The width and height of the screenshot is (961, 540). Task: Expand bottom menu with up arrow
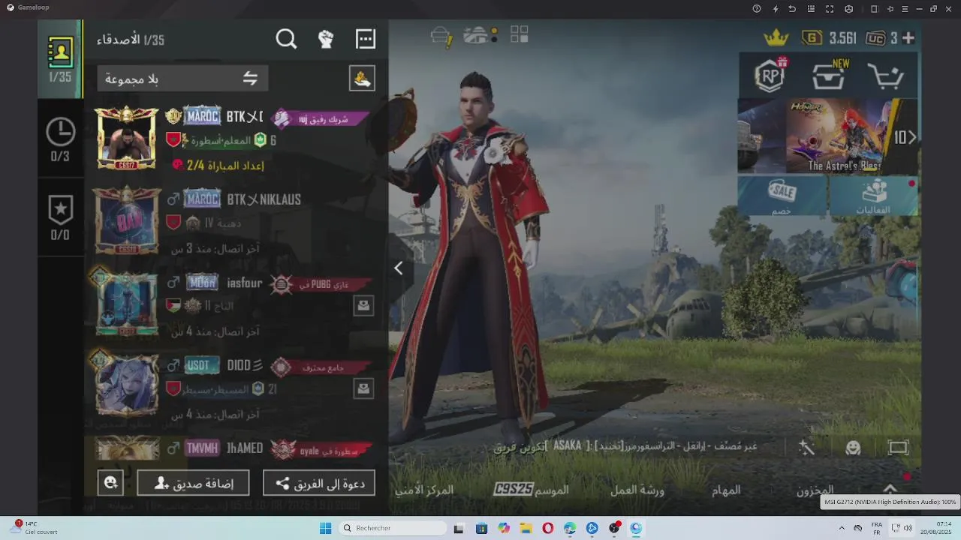[x=890, y=488]
